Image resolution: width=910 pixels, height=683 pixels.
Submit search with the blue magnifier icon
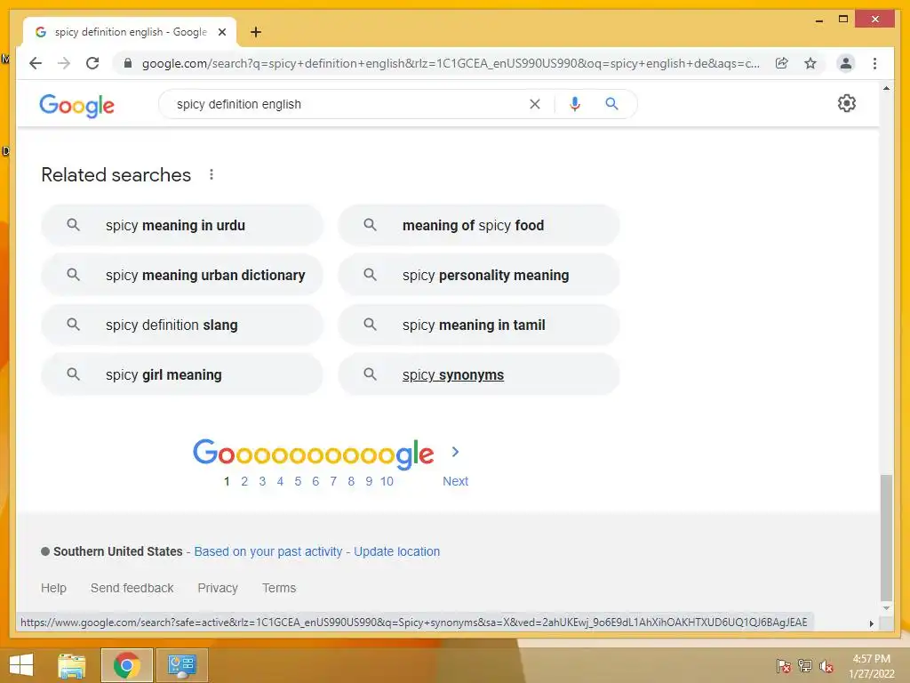(611, 104)
